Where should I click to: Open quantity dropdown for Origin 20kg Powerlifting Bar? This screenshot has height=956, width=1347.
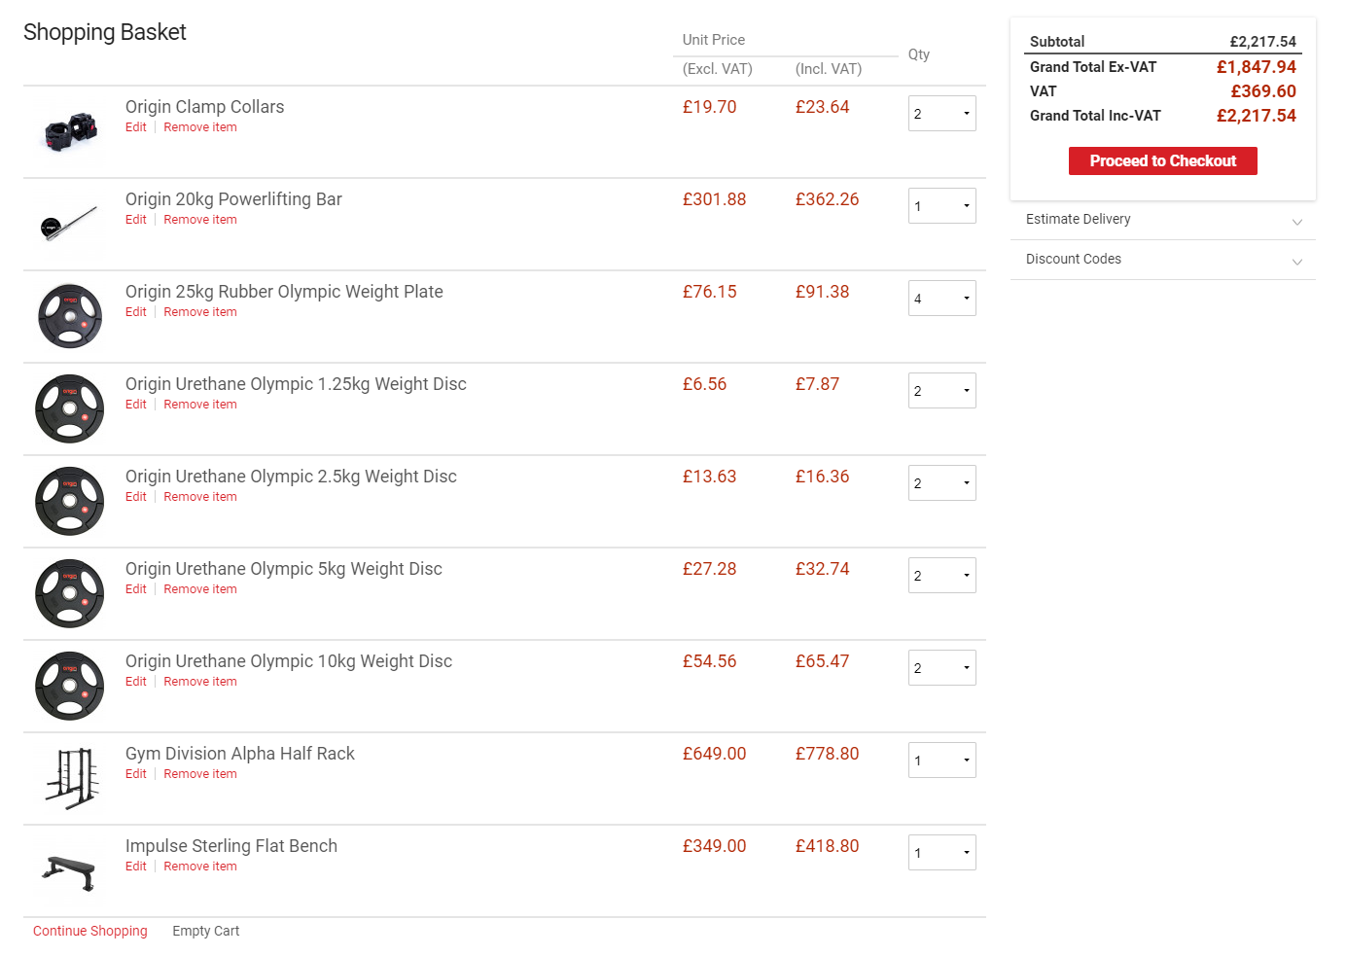(x=941, y=206)
